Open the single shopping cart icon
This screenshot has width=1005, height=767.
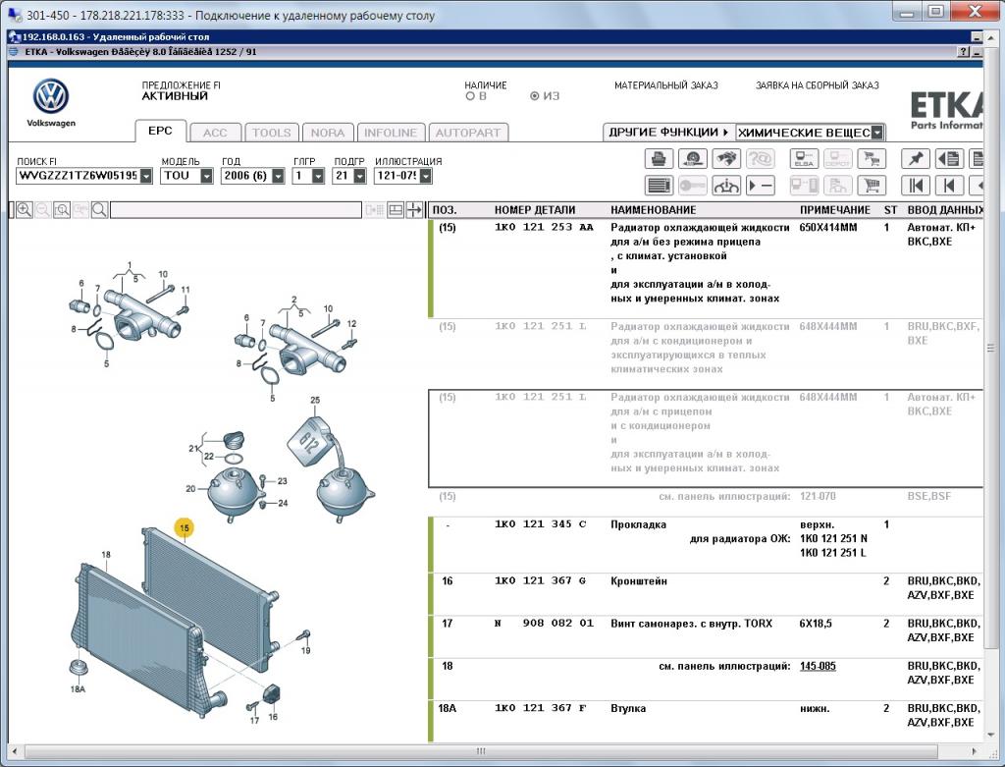[x=872, y=186]
